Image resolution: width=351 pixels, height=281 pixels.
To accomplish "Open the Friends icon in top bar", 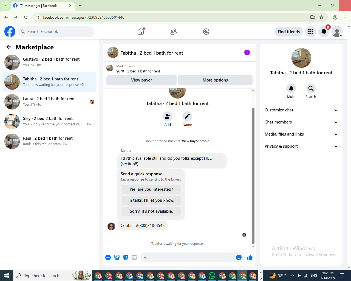I will click(x=174, y=32).
